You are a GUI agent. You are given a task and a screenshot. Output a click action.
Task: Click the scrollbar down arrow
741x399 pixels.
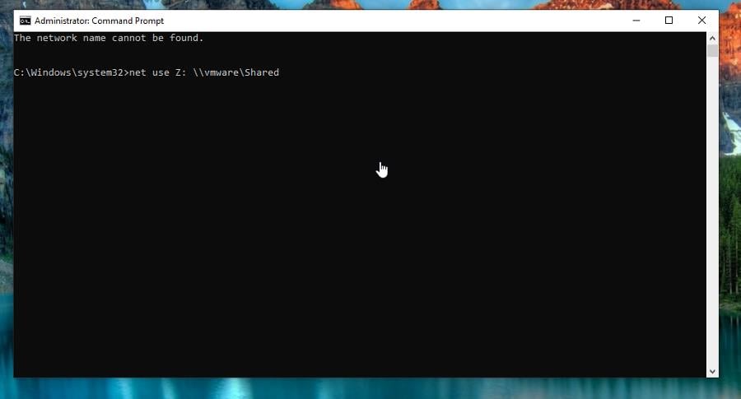[x=712, y=372]
